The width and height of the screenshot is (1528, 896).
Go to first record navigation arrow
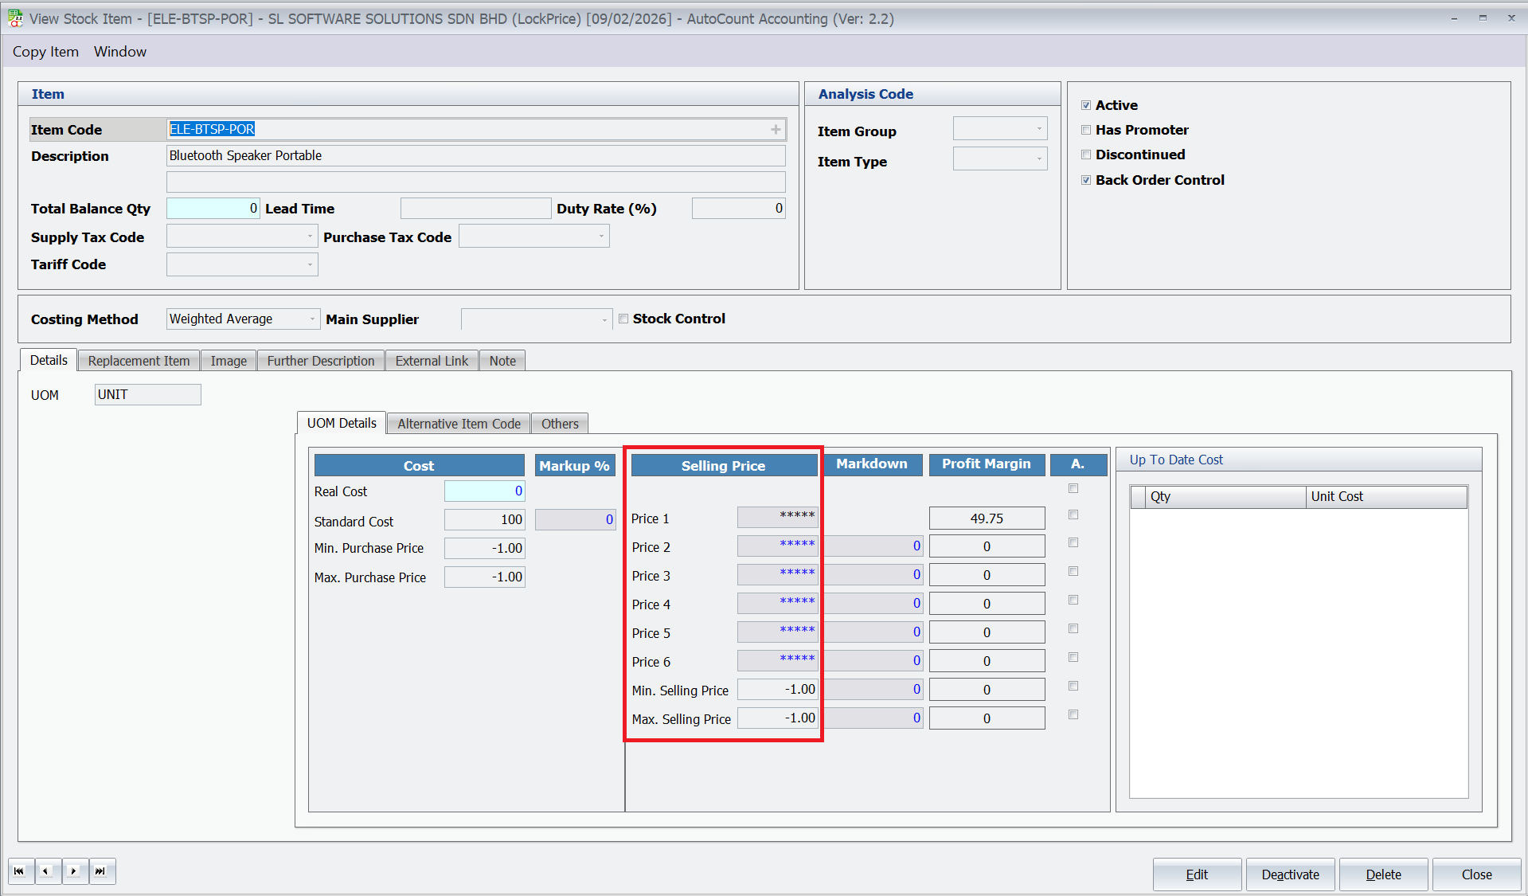tap(20, 871)
